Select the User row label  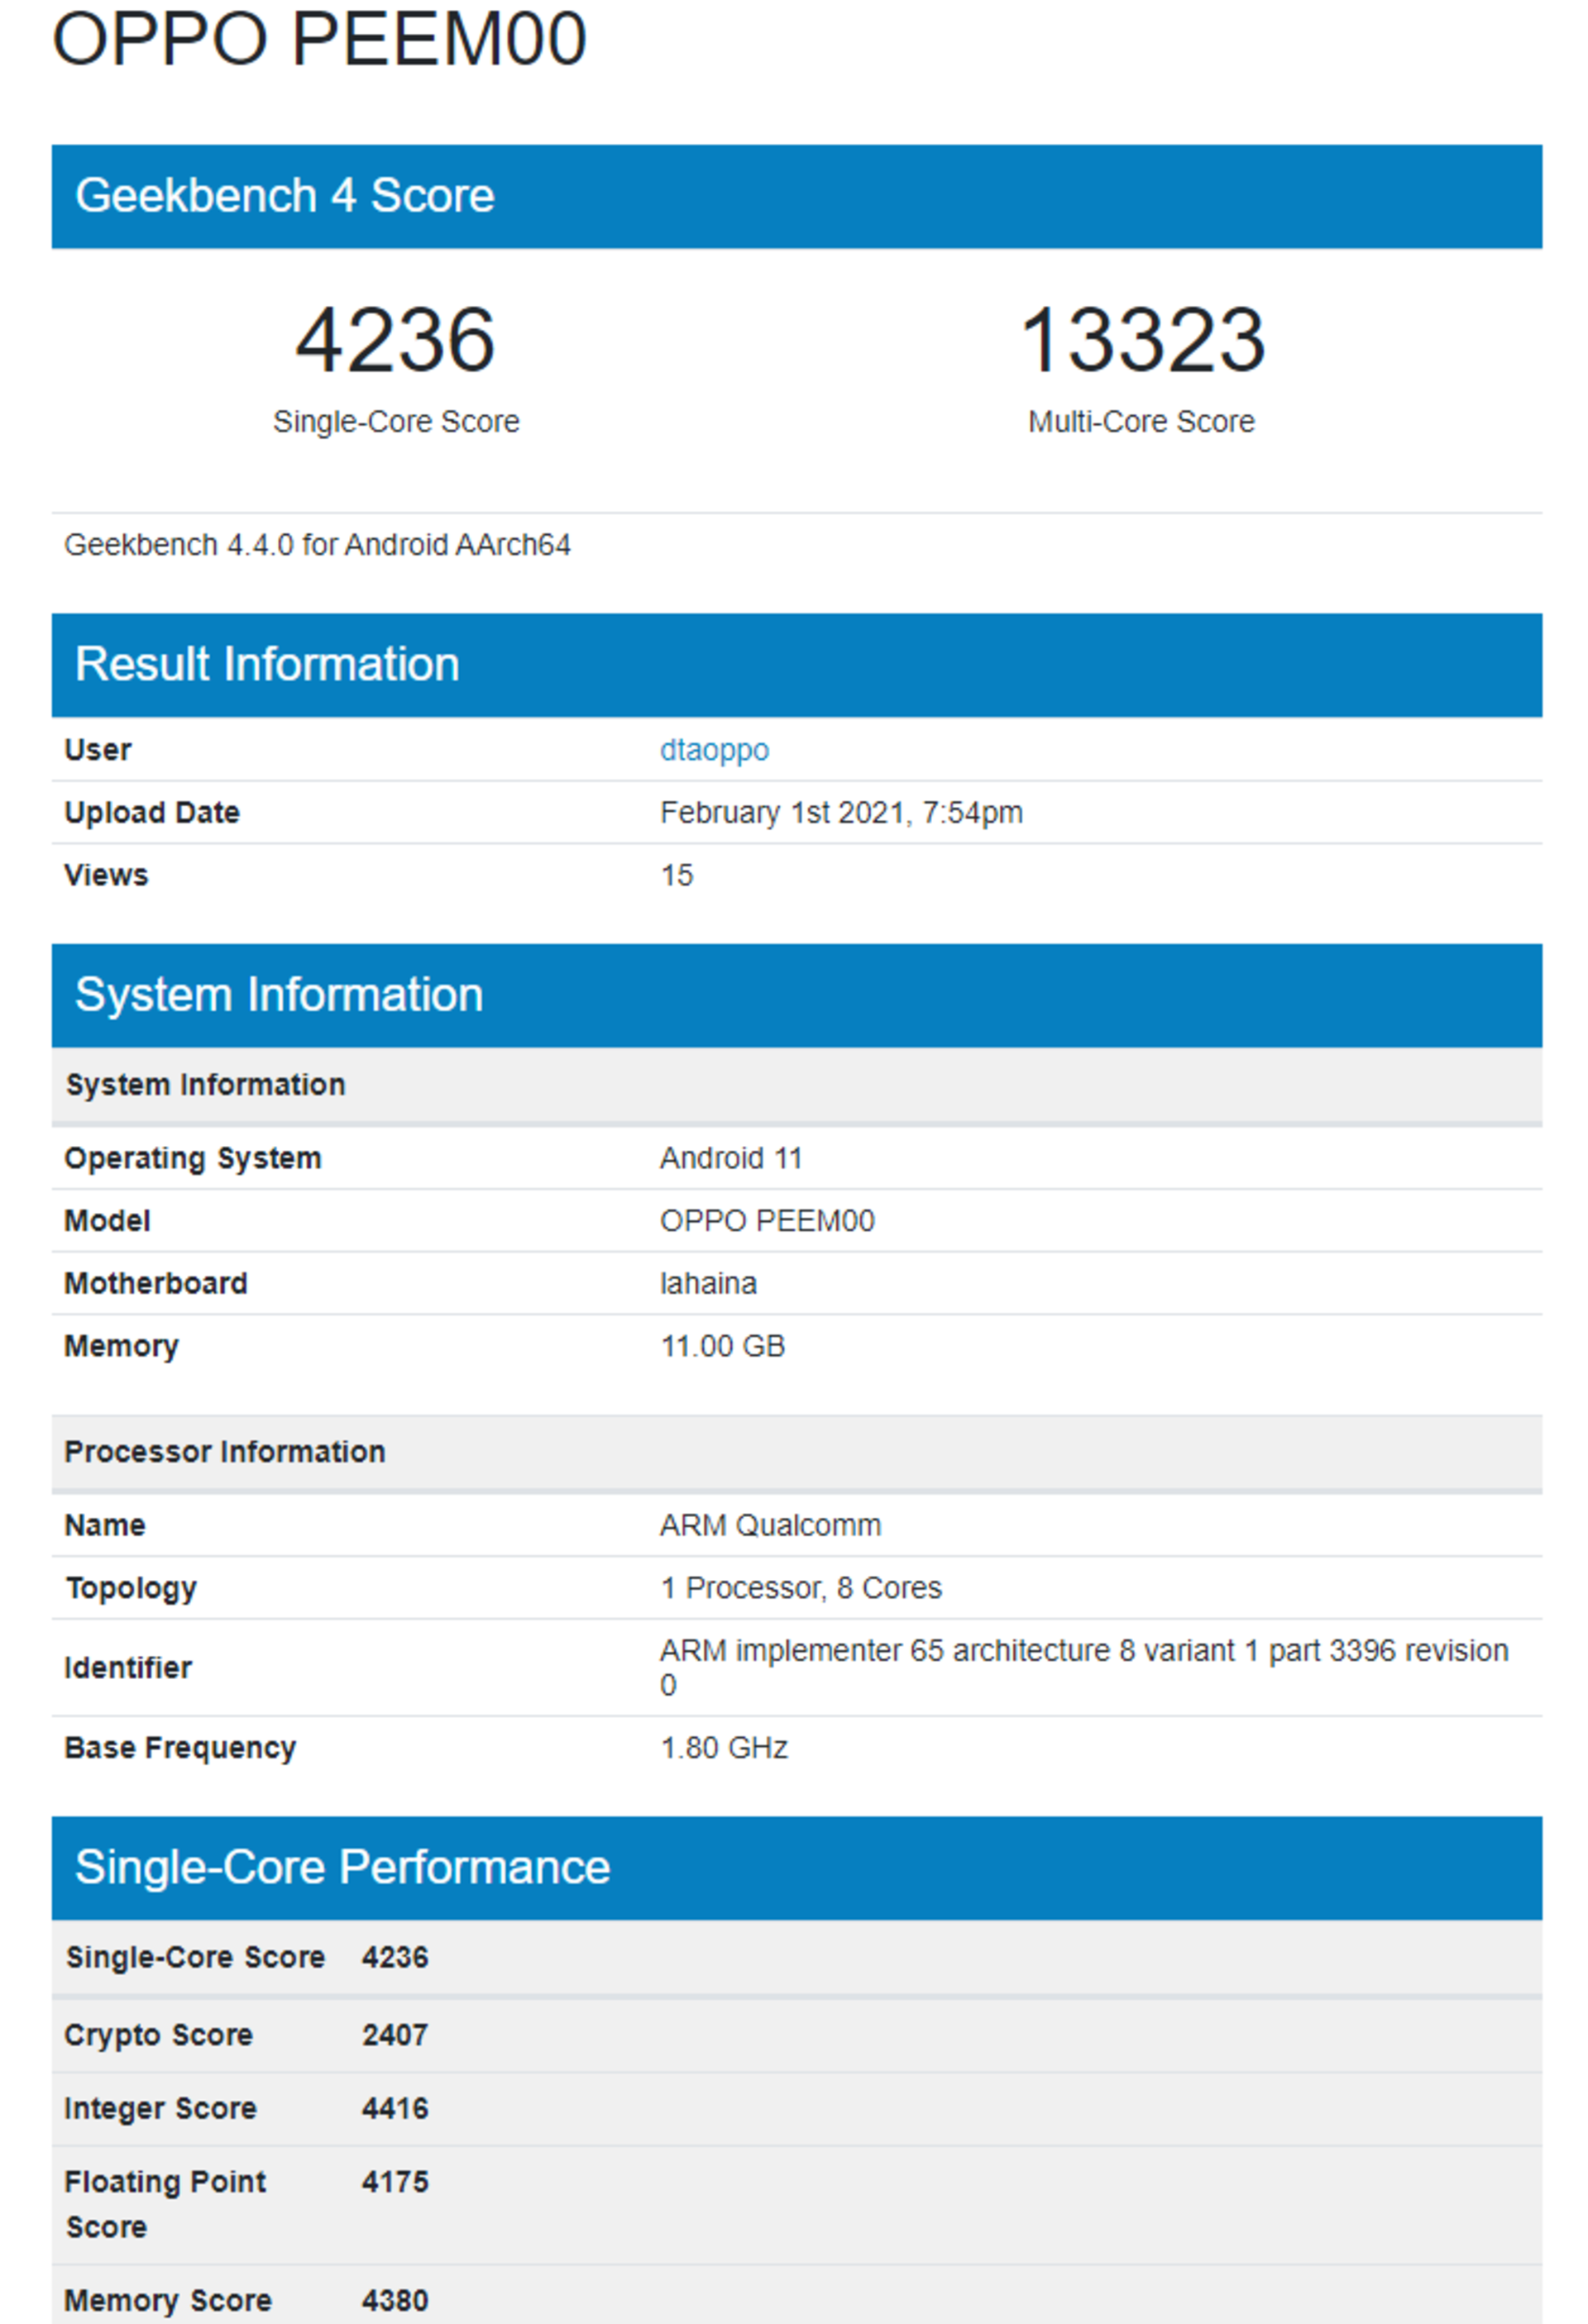[98, 750]
